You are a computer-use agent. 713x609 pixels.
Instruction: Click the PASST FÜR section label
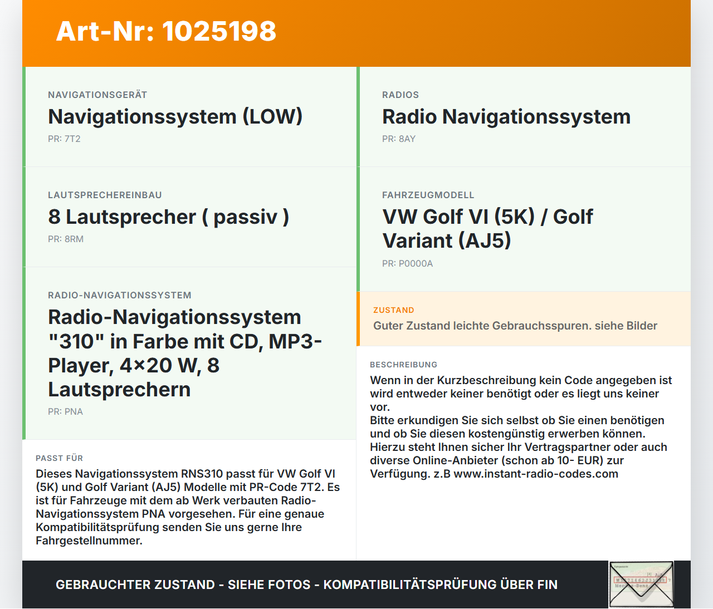pyautogui.click(x=59, y=458)
